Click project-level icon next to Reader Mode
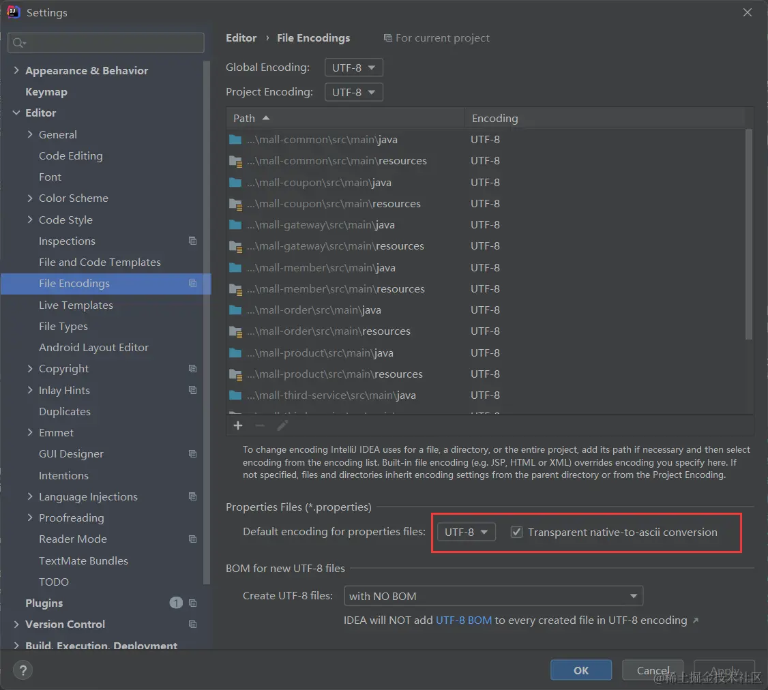Screen dimensions: 768x690 tap(192, 539)
